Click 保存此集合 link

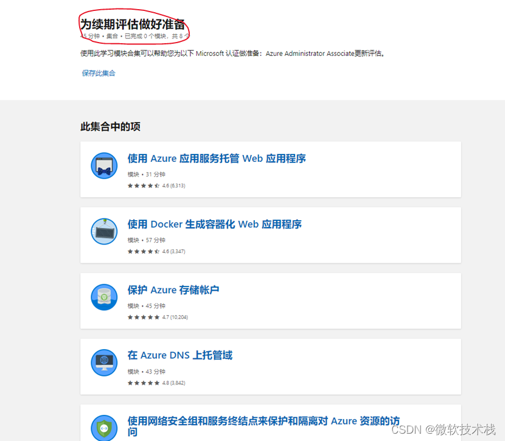(99, 73)
